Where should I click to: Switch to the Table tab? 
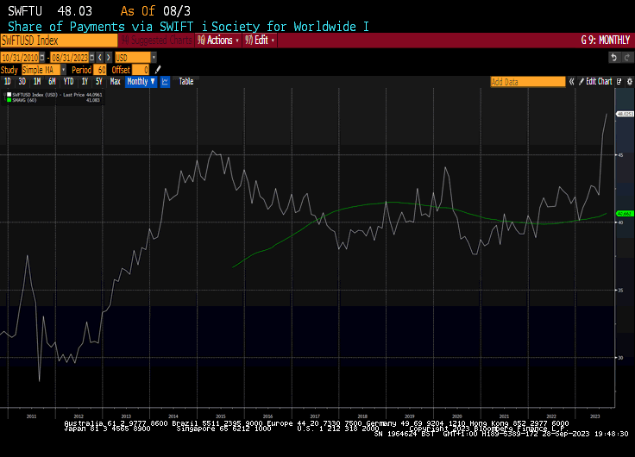(x=185, y=81)
